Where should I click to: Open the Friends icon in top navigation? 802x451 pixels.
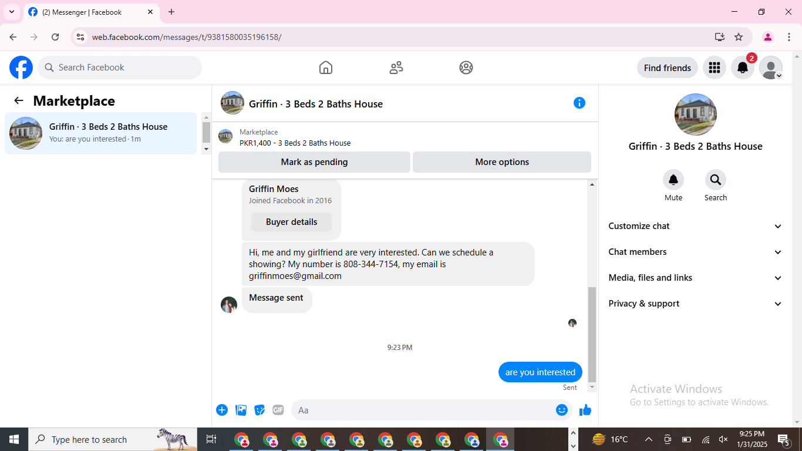click(x=396, y=68)
